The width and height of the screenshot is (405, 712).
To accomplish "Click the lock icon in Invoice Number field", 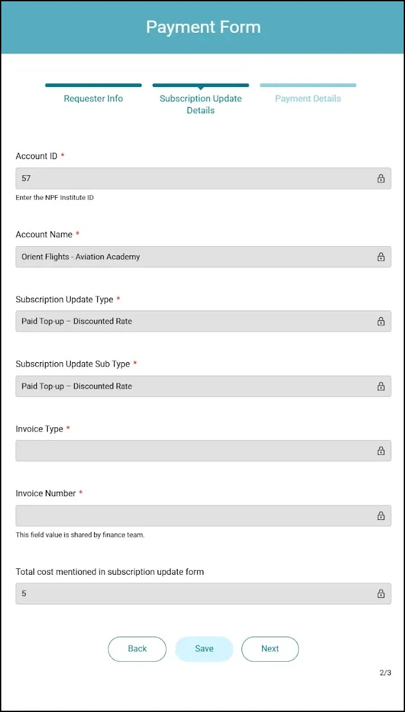I will (x=381, y=516).
